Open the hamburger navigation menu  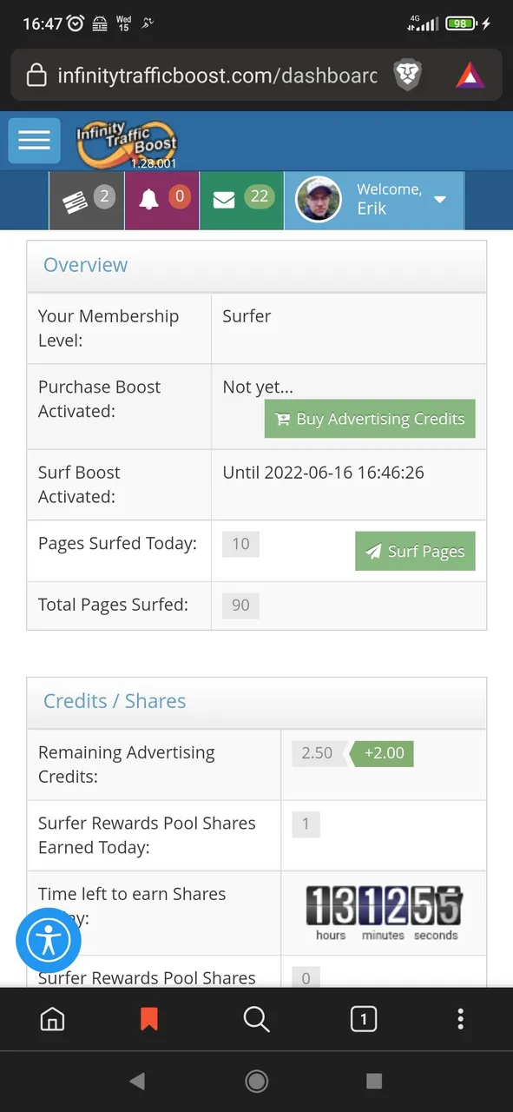pos(34,141)
